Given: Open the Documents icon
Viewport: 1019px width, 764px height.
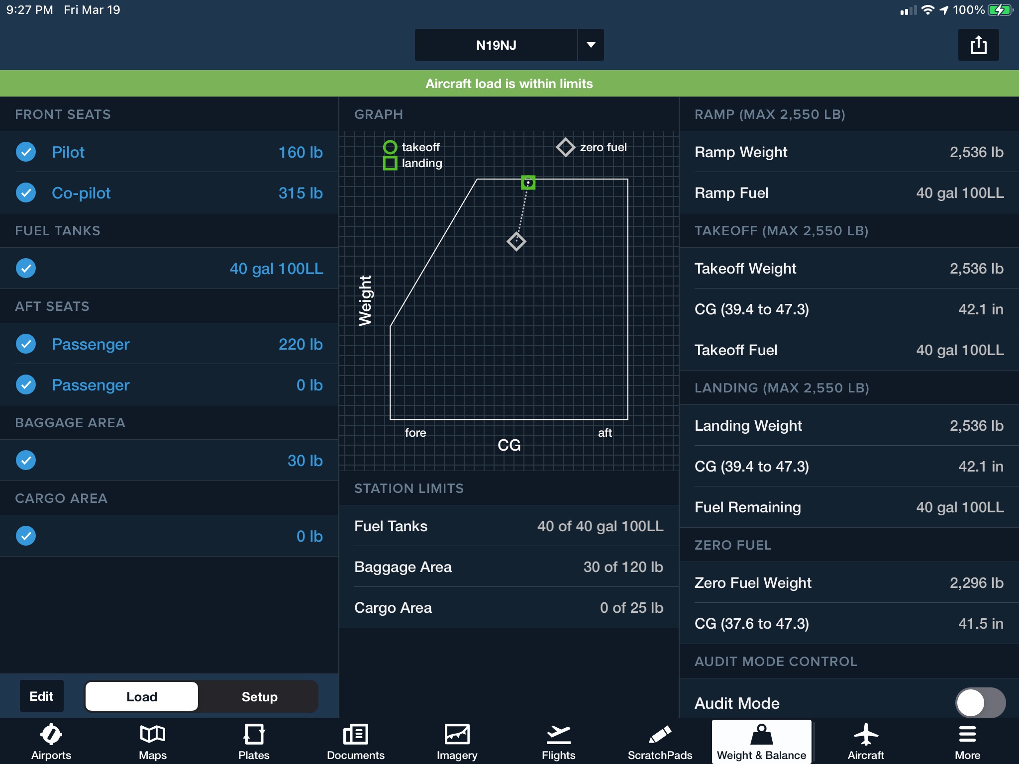Looking at the screenshot, I should (355, 734).
